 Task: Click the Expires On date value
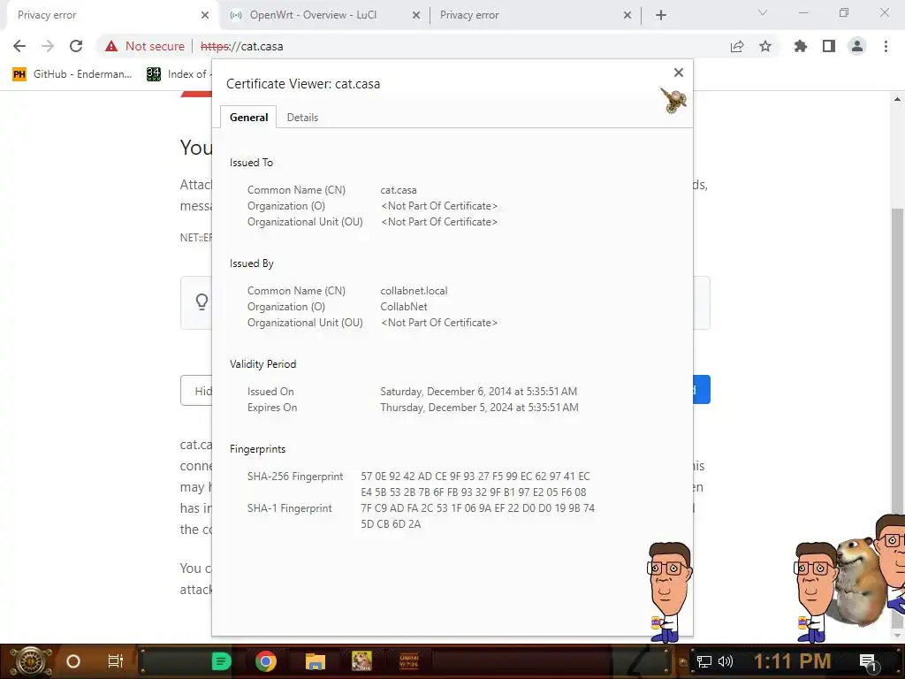click(x=479, y=408)
